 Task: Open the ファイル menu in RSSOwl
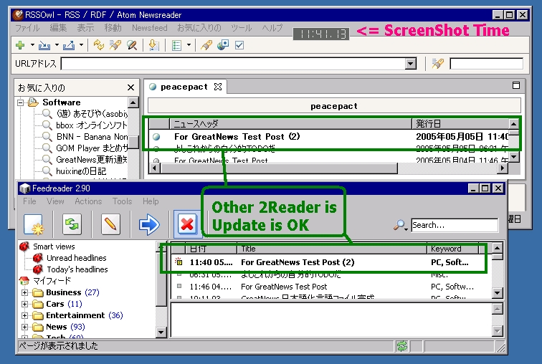(x=27, y=28)
